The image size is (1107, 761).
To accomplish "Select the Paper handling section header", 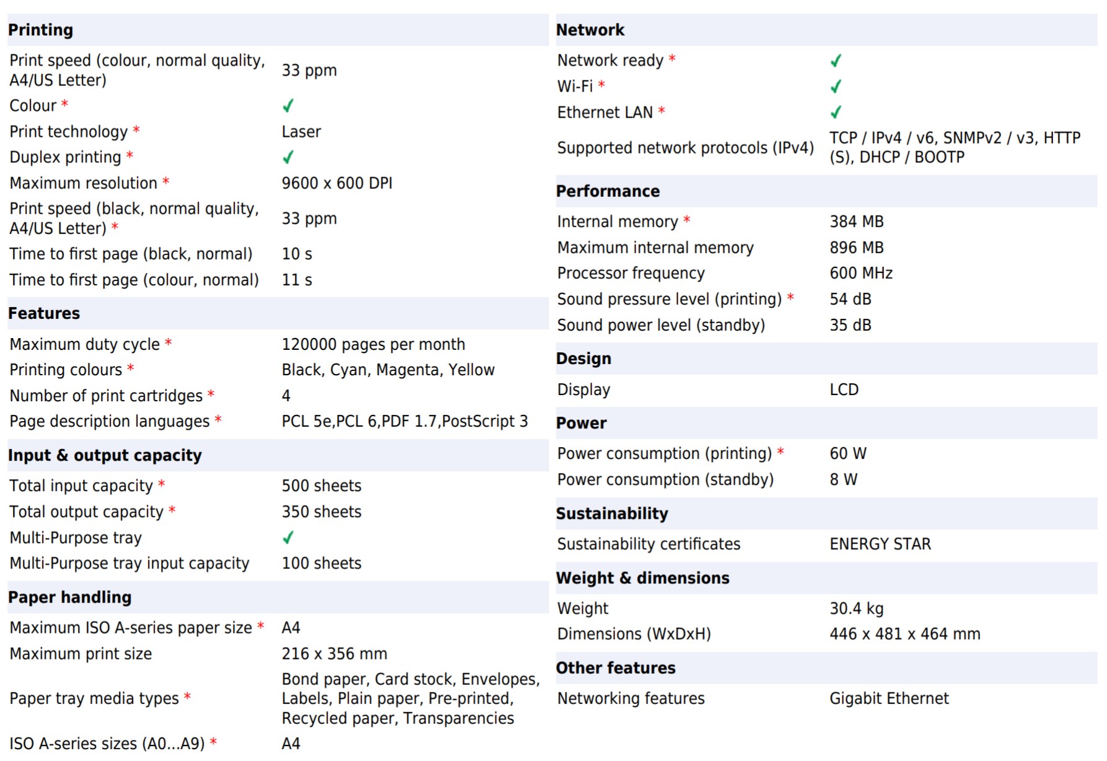I will 70,597.
